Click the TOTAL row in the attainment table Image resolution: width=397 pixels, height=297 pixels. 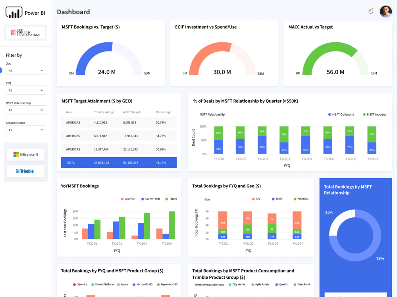pos(119,163)
